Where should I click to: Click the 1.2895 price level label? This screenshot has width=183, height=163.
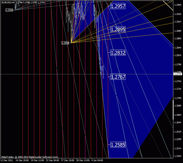(x=118, y=29)
